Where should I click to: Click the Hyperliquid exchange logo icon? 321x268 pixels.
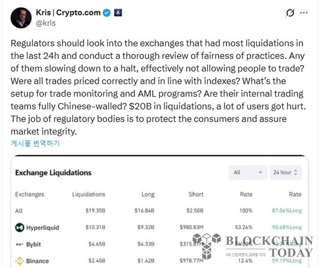(20, 227)
